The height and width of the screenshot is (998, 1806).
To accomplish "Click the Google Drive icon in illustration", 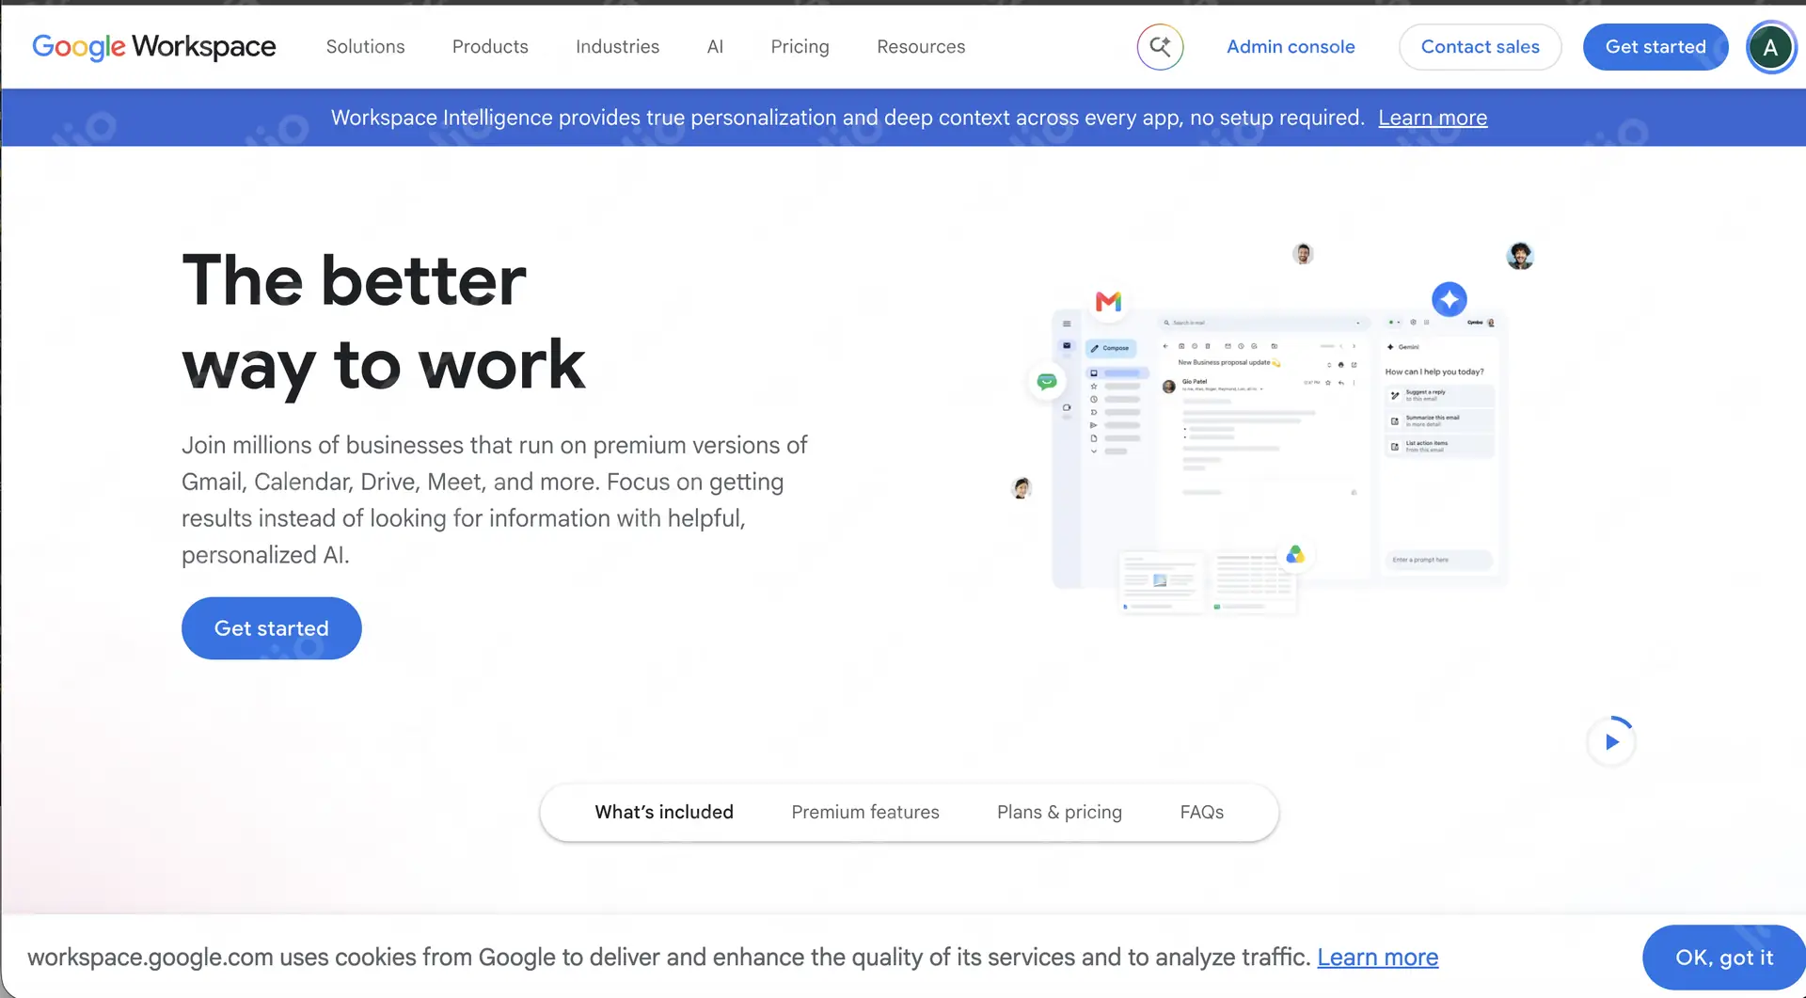I will 1295,555.
